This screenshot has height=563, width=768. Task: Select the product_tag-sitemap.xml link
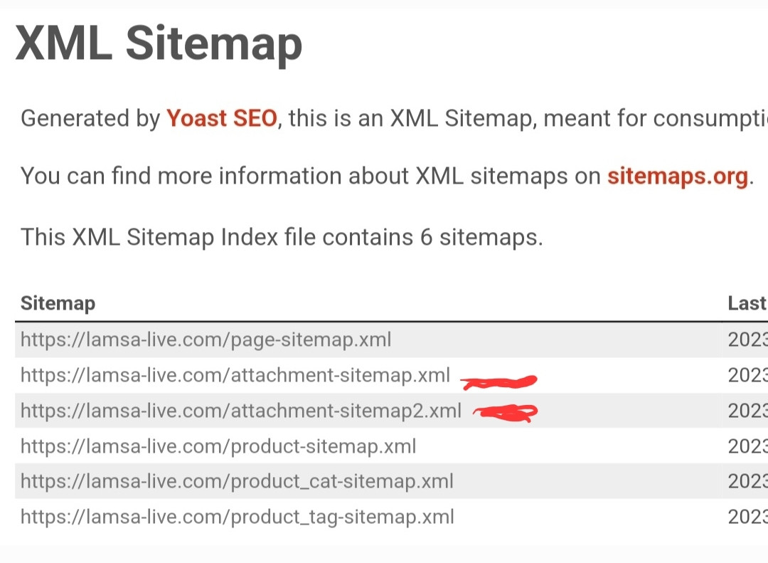pos(237,516)
